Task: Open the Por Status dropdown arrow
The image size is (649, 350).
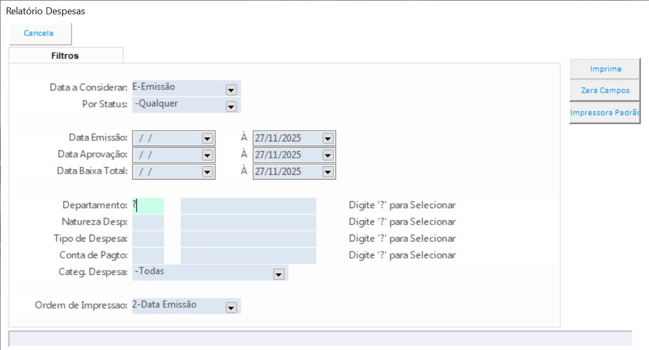Action: coord(231,107)
